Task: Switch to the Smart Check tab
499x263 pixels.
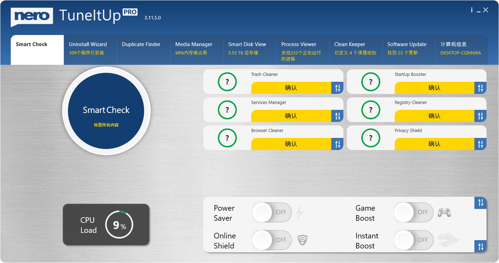Action: (x=37, y=50)
